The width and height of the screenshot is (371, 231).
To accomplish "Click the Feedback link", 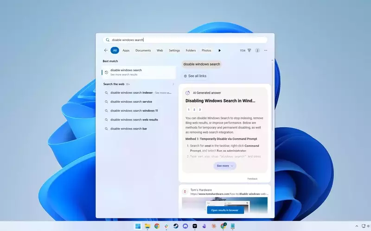I will pos(252,179).
